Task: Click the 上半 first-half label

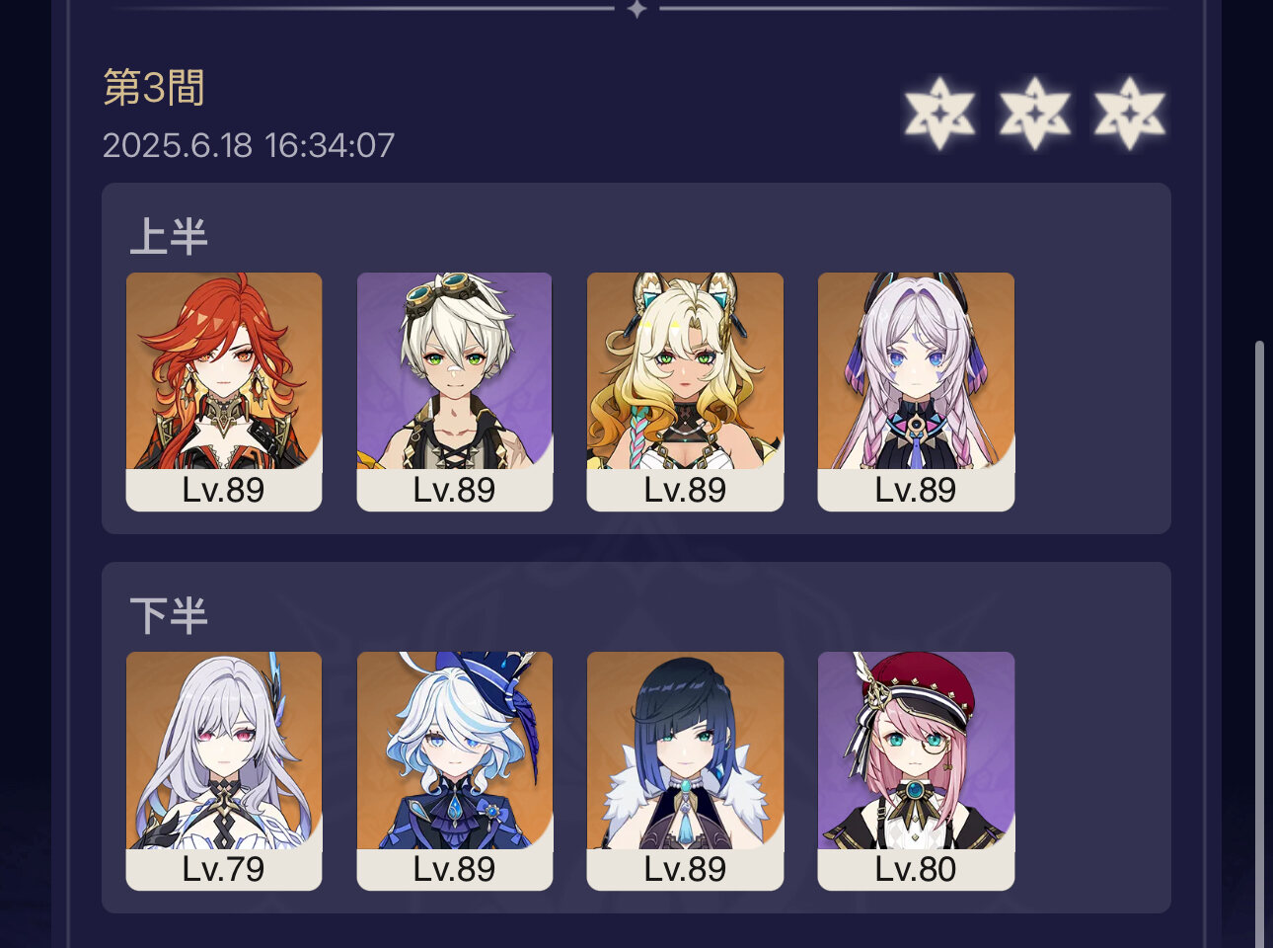Action: point(169,237)
